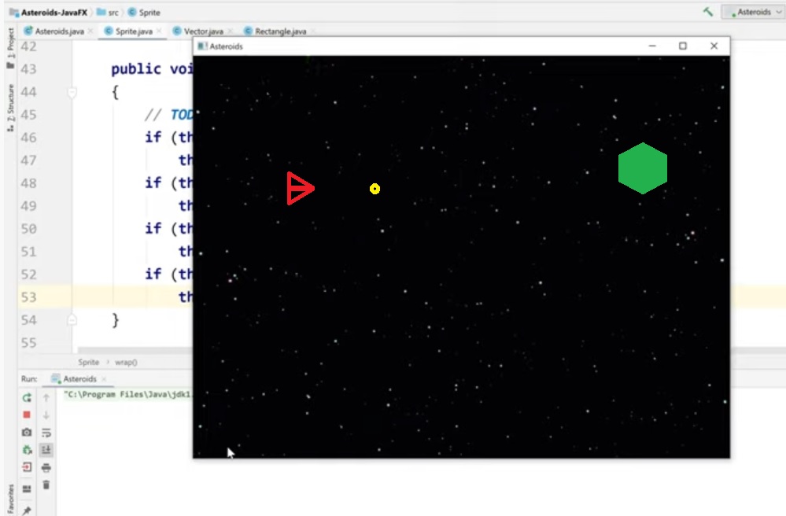786x516 pixels.
Task: Pin the Run tab with pin icon
Action: pos(27,510)
